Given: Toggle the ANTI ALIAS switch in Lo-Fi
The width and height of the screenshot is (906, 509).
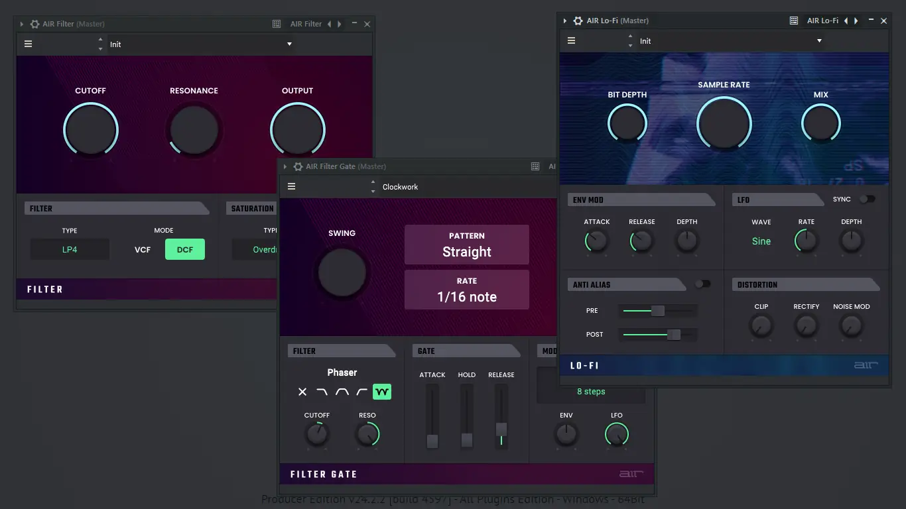Looking at the screenshot, I should tap(702, 284).
